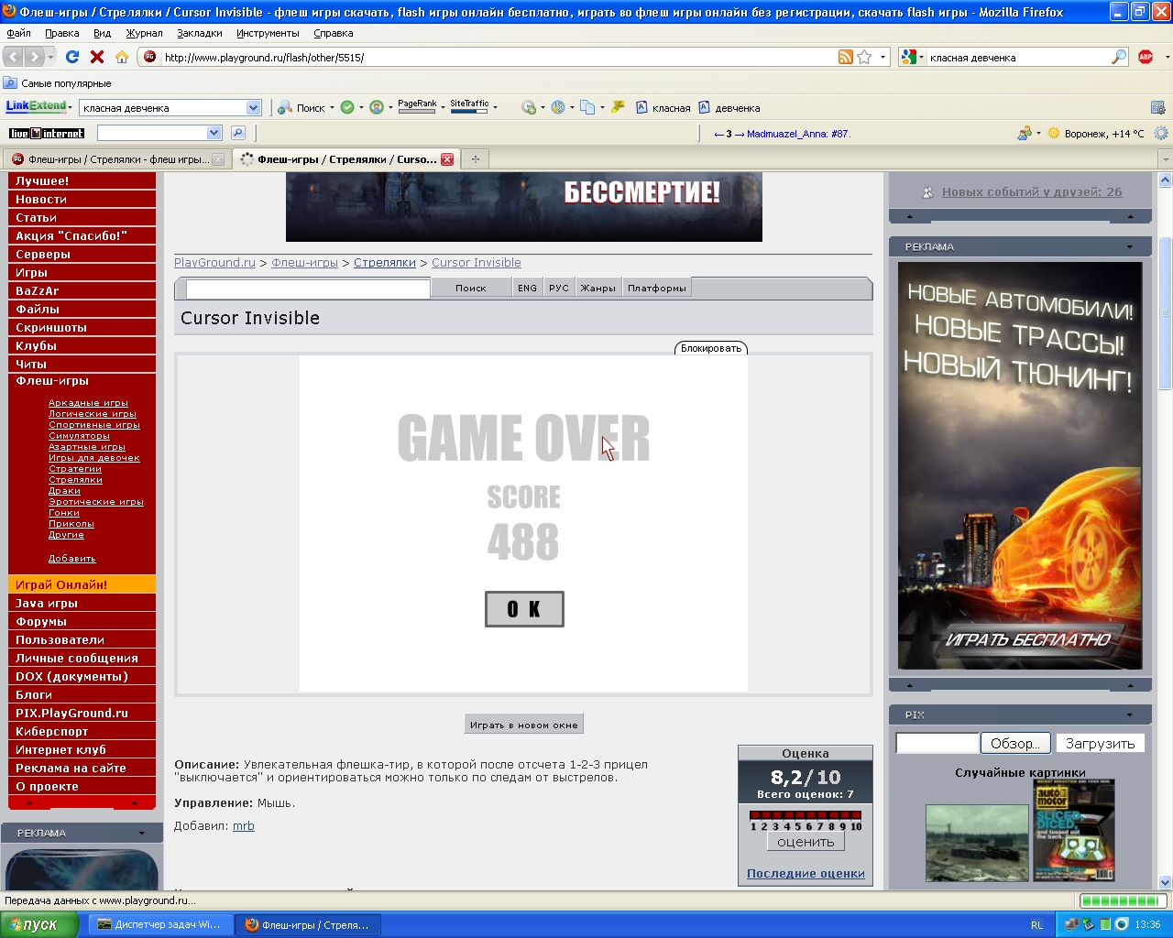Click OK on the Game Over screen
1173x938 pixels.
coord(524,609)
